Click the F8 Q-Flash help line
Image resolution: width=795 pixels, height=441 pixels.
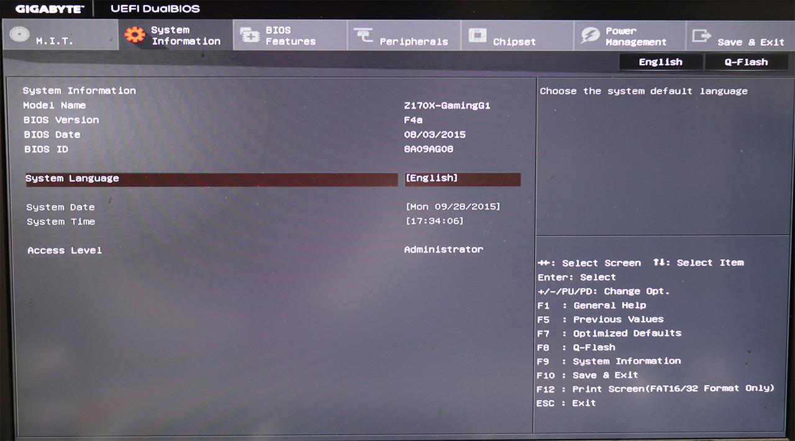[x=576, y=348]
